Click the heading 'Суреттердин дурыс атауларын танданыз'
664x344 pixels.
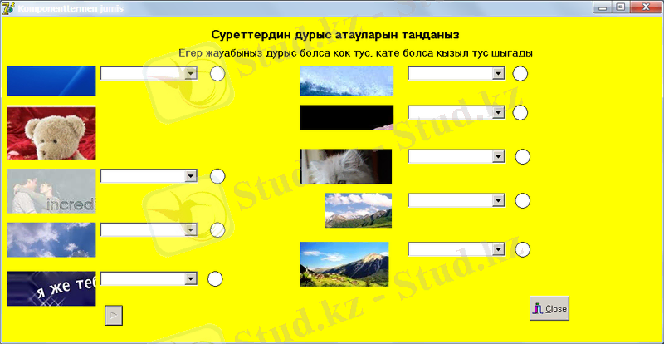point(335,35)
